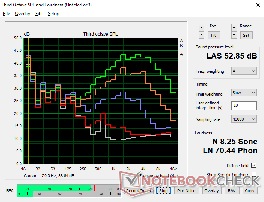264x202 pixels.
Task: Open the Setup menu
Action: pyautogui.click(x=53, y=14)
